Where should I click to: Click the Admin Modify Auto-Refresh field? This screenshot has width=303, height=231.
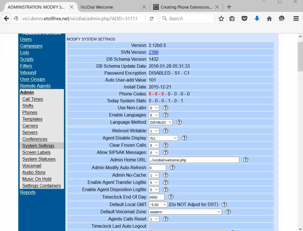click(x=157, y=168)
